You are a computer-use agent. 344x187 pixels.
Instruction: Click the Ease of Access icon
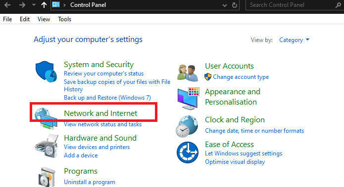(188, 152)
